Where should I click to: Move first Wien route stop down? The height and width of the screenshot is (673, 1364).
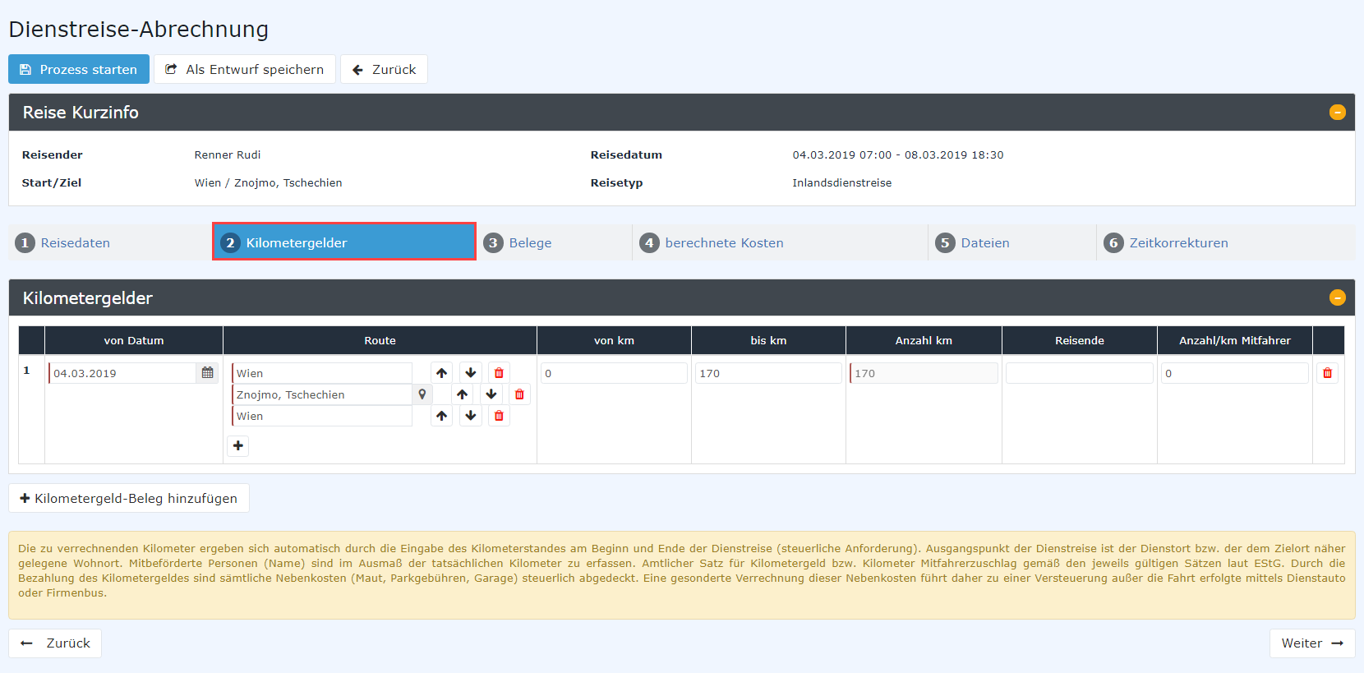471,373
